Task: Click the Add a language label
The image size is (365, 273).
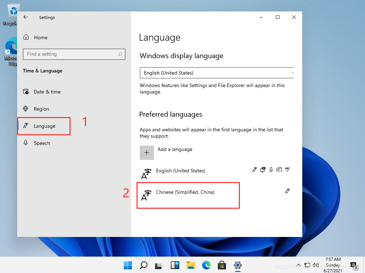Action: pyautogui.click(x=175, y=149)
